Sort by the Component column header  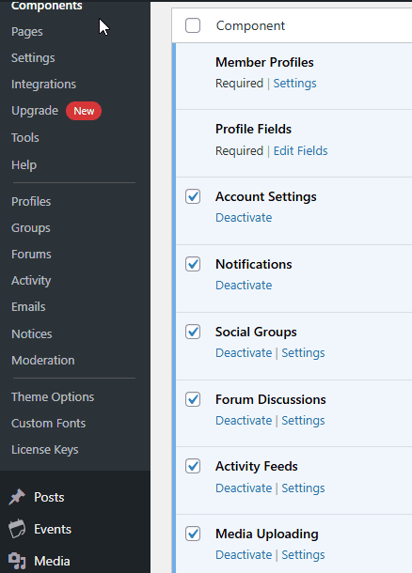click(250, 26)
